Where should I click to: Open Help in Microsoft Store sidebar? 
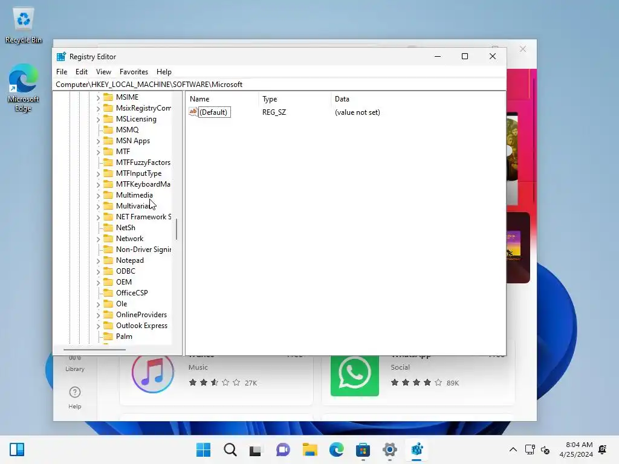pyautogui.click(x=74, y=398)
